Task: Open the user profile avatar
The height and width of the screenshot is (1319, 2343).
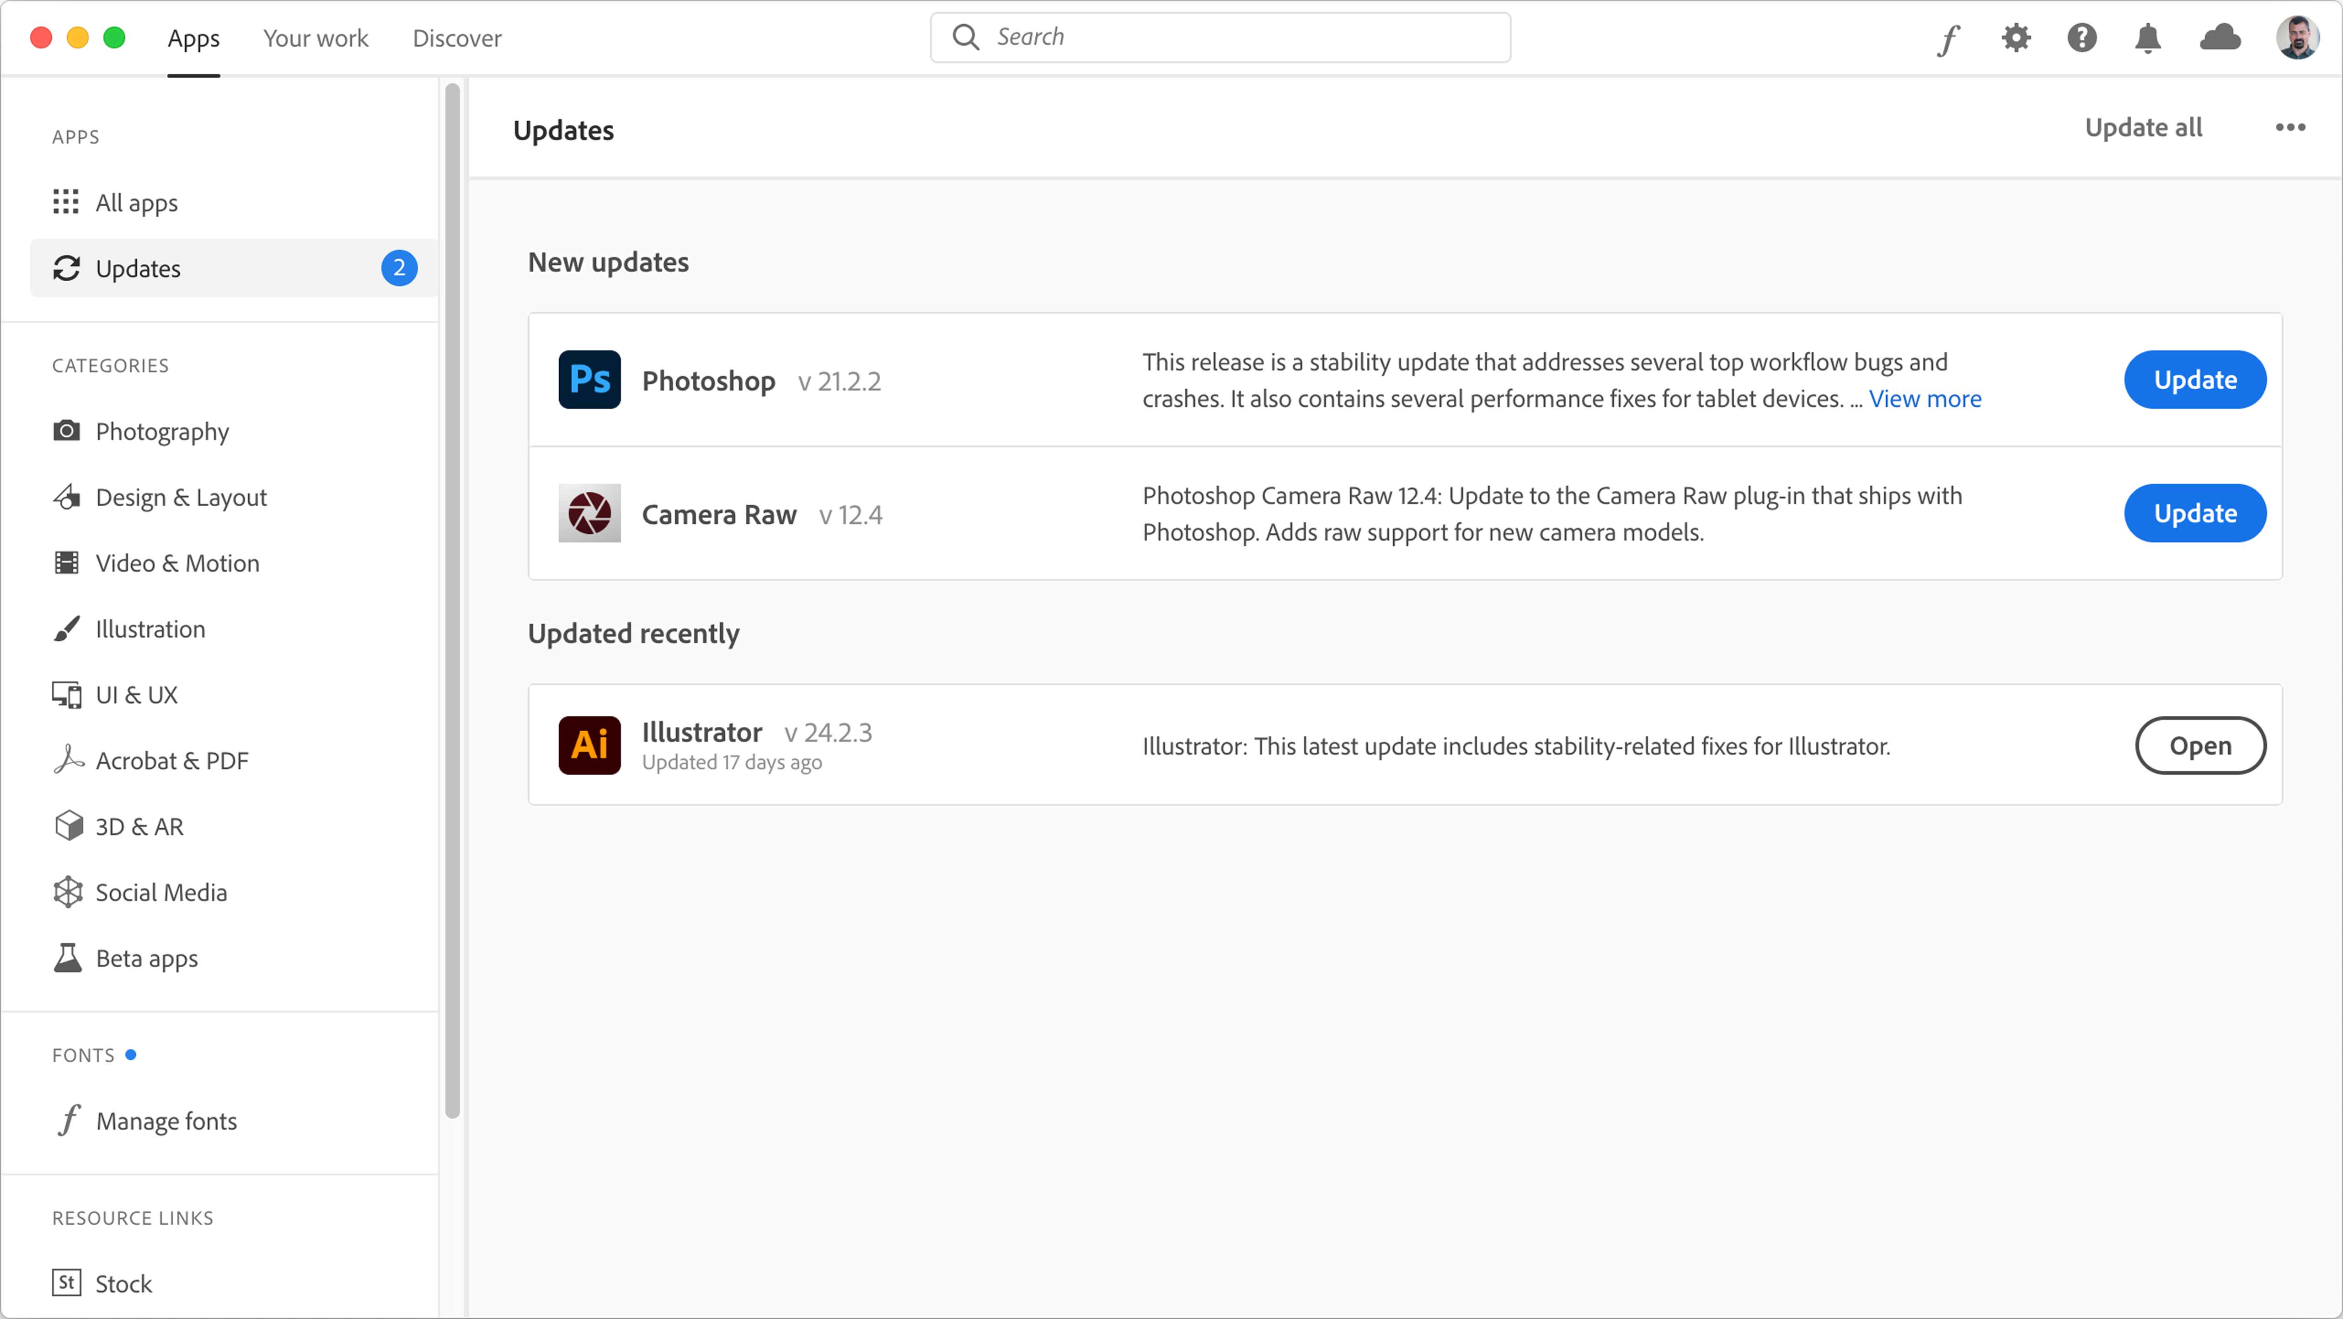Action: [x=2297, y=38]
